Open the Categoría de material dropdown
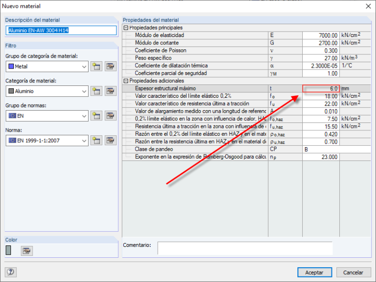Viewport: 376px width, 282px height. coord(47,91)
